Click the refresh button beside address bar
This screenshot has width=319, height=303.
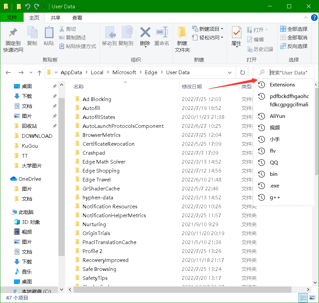pos(243,73)
